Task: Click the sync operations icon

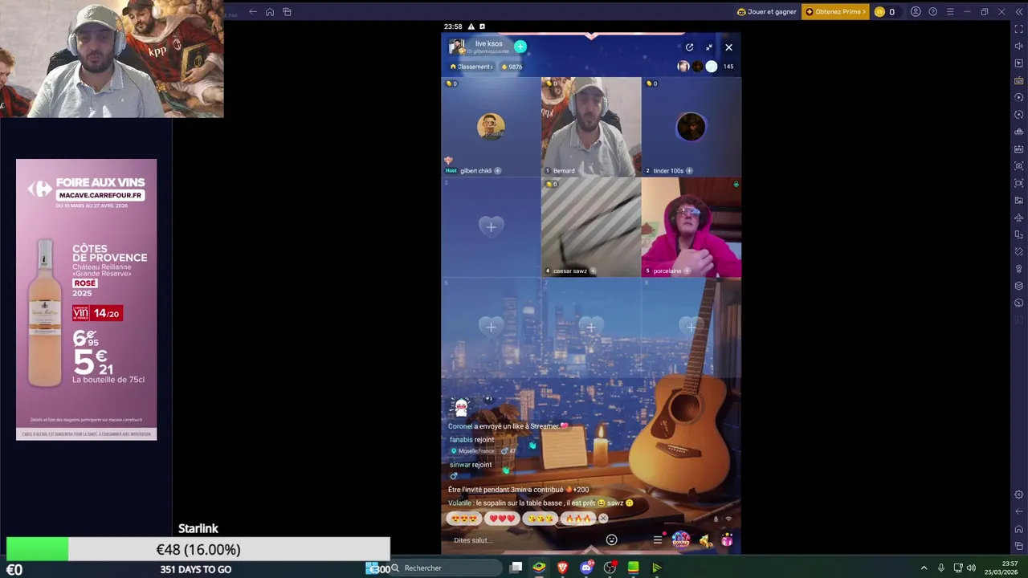Action: pyautogui.click(x=1019, y=115)
